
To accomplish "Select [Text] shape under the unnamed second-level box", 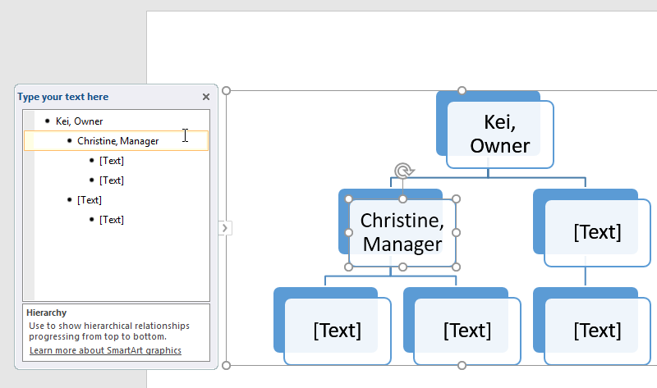I will click(596, 331).
